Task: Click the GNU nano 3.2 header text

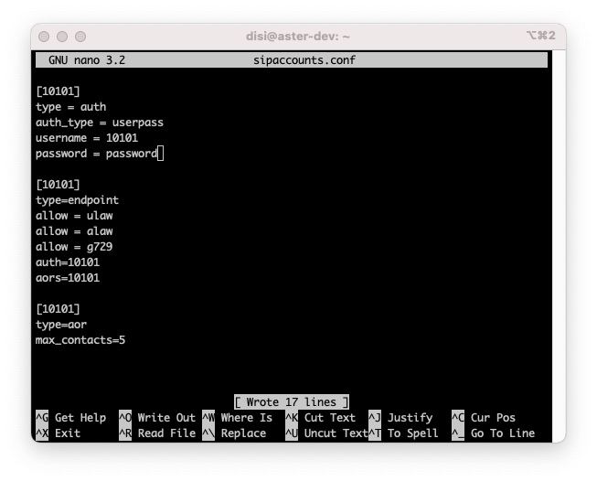Action: (87, 60)
